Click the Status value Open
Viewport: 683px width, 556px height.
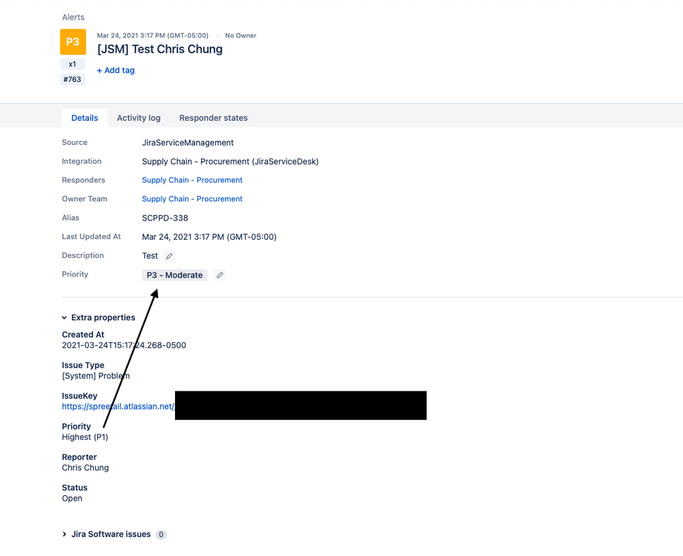pos(72,498)
